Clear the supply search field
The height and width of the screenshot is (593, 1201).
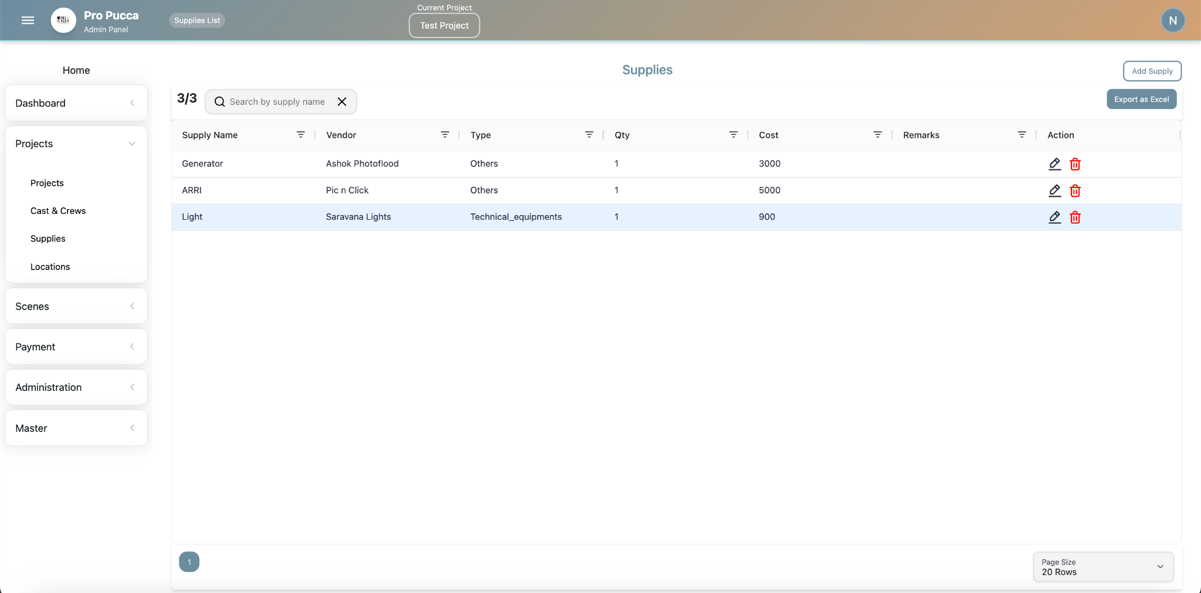[x=342, y=102]
